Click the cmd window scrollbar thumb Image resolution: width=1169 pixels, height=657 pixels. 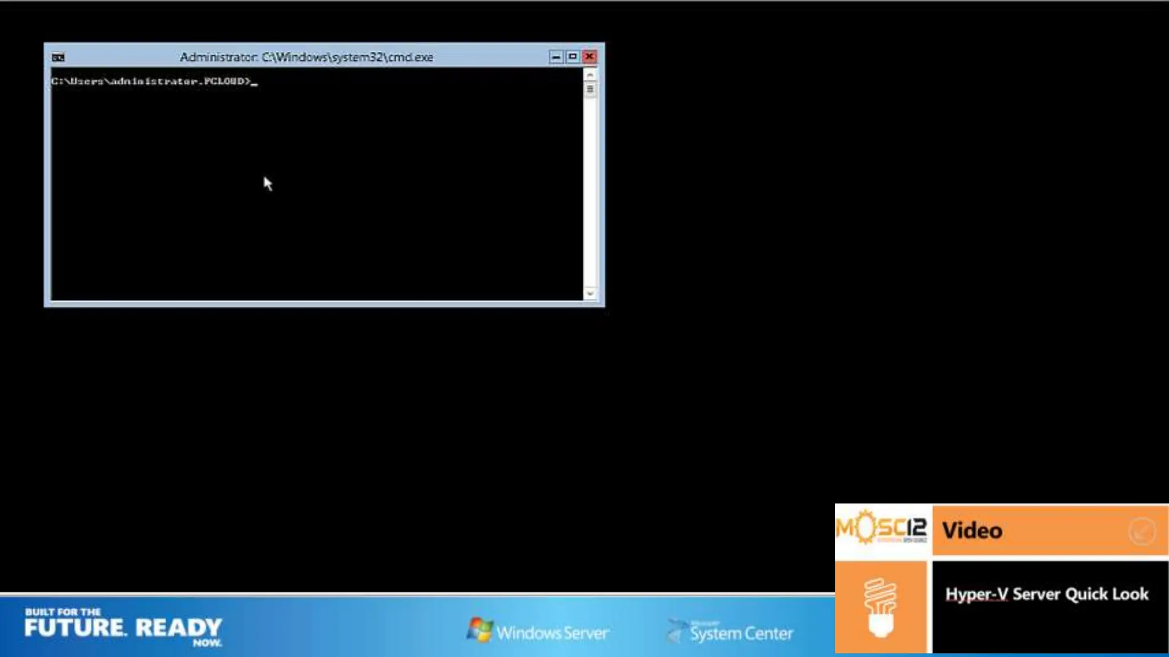tap(590, 89)
